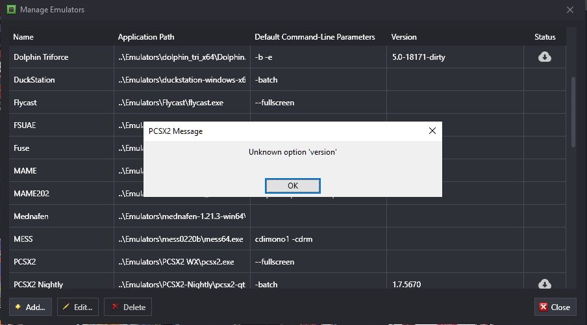
Task: Click the download icon for PCSX2 Nightly
Action: [x=544, y=284]
